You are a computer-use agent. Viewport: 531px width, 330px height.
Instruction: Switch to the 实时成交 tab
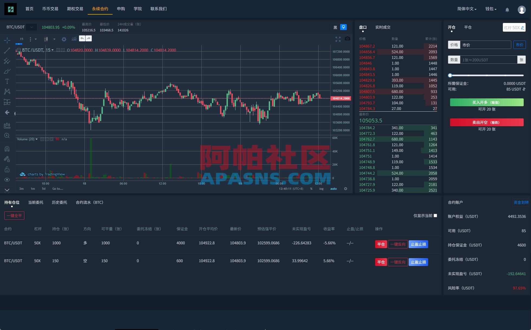coord(383,27)
